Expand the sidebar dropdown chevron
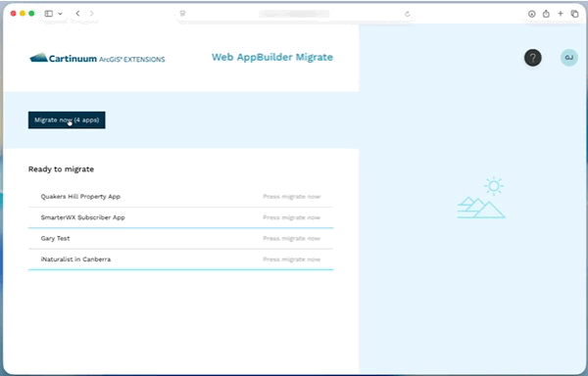Screen dimensions: 588x376 (60, 14)
